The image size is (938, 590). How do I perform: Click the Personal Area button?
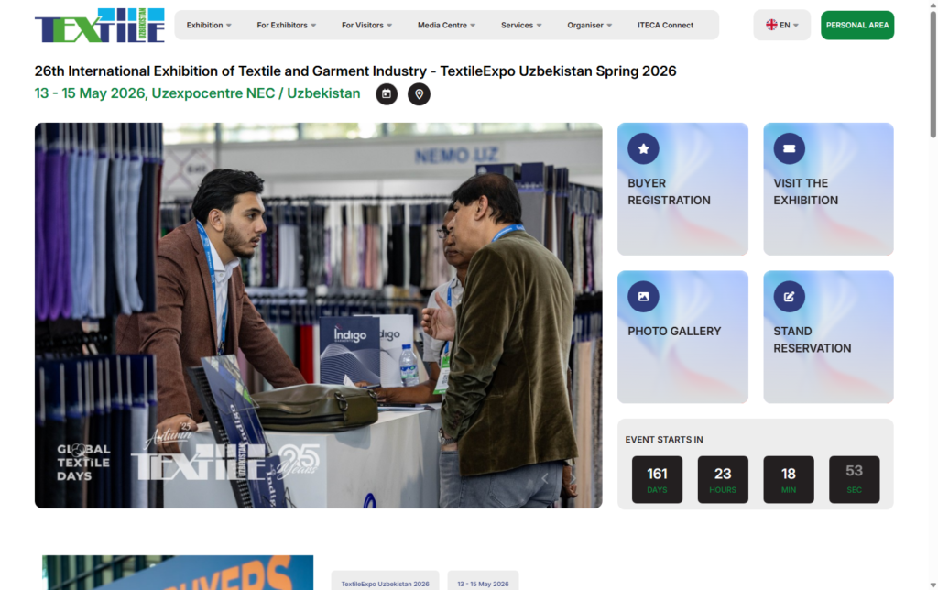click(856, 26)
